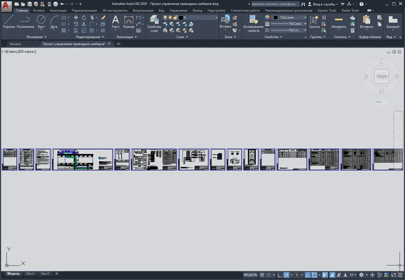The height and width of the screenshot is (280, 405).
Task: Toggle snap mode in status bar
Action: pyautogui.click(x=269, y=275)
